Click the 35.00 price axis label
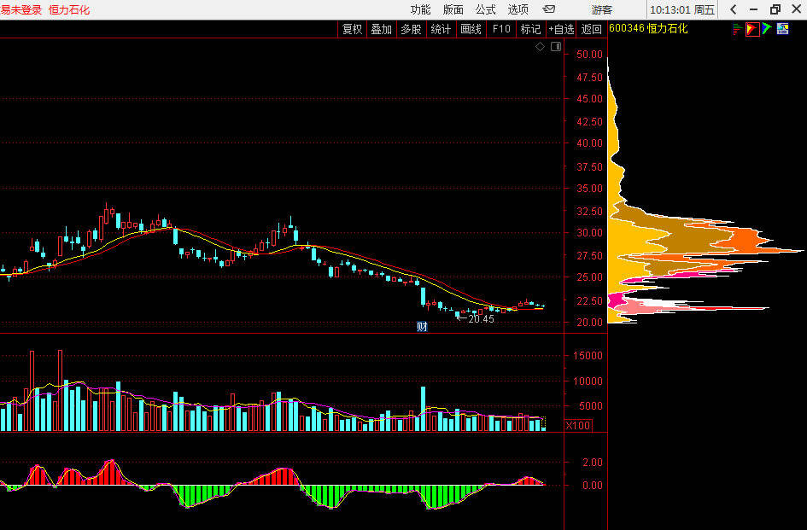The height and width of the screenshot is (530, 807). click(x=589, y=189)
